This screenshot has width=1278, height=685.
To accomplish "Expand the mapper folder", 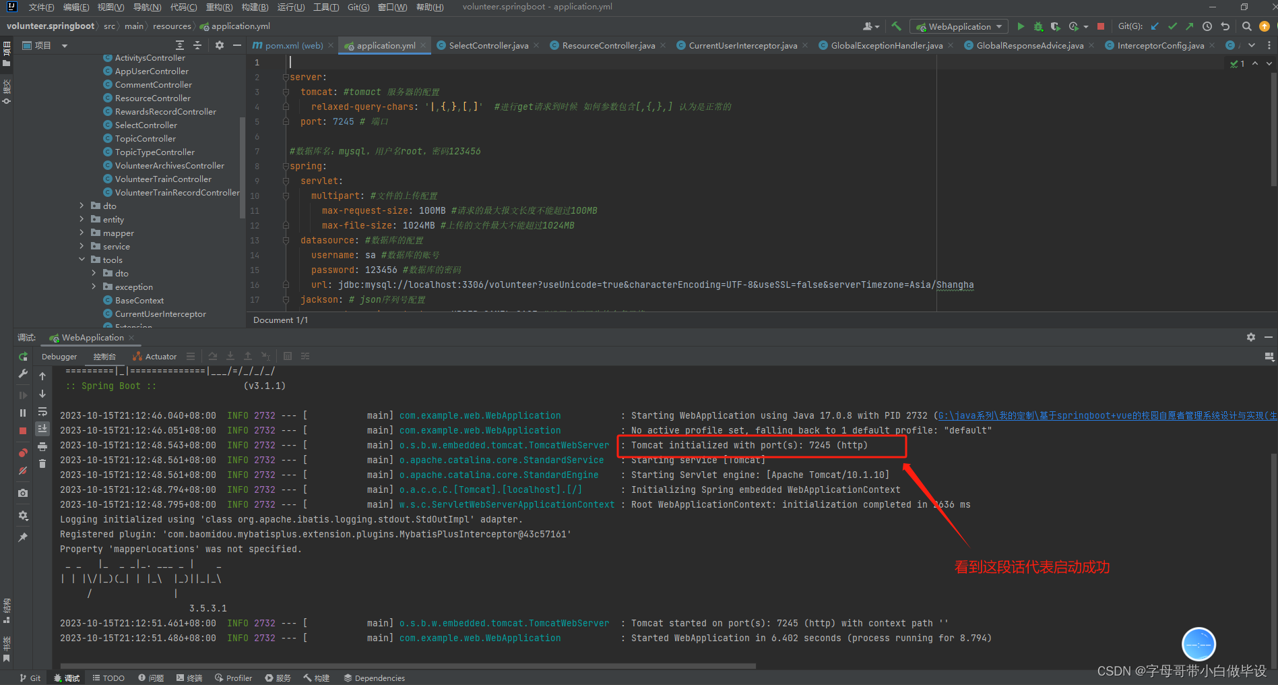I will [82, 233].
